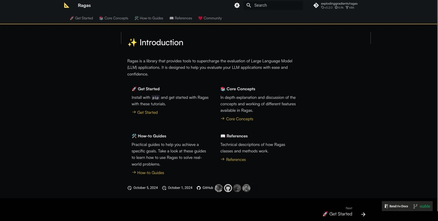Viewport: 438px width, 221px height.
Task: Click the October 5, 2024 date
Action: click(146, 188)
